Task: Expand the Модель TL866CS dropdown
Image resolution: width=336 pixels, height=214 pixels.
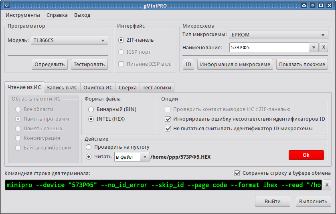Action: (69, 40)
